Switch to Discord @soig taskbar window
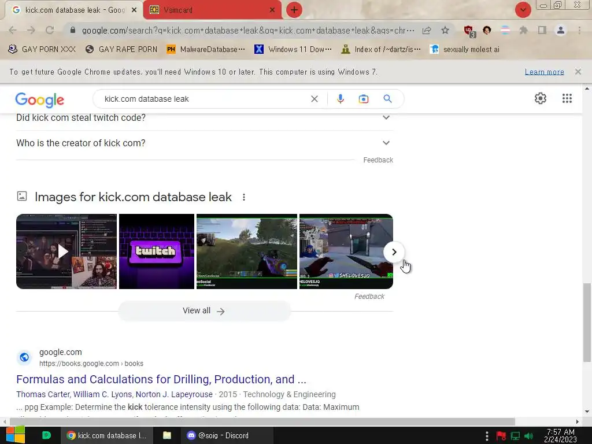Viewport: 592px width, 444px height. (x=227, y=435)
